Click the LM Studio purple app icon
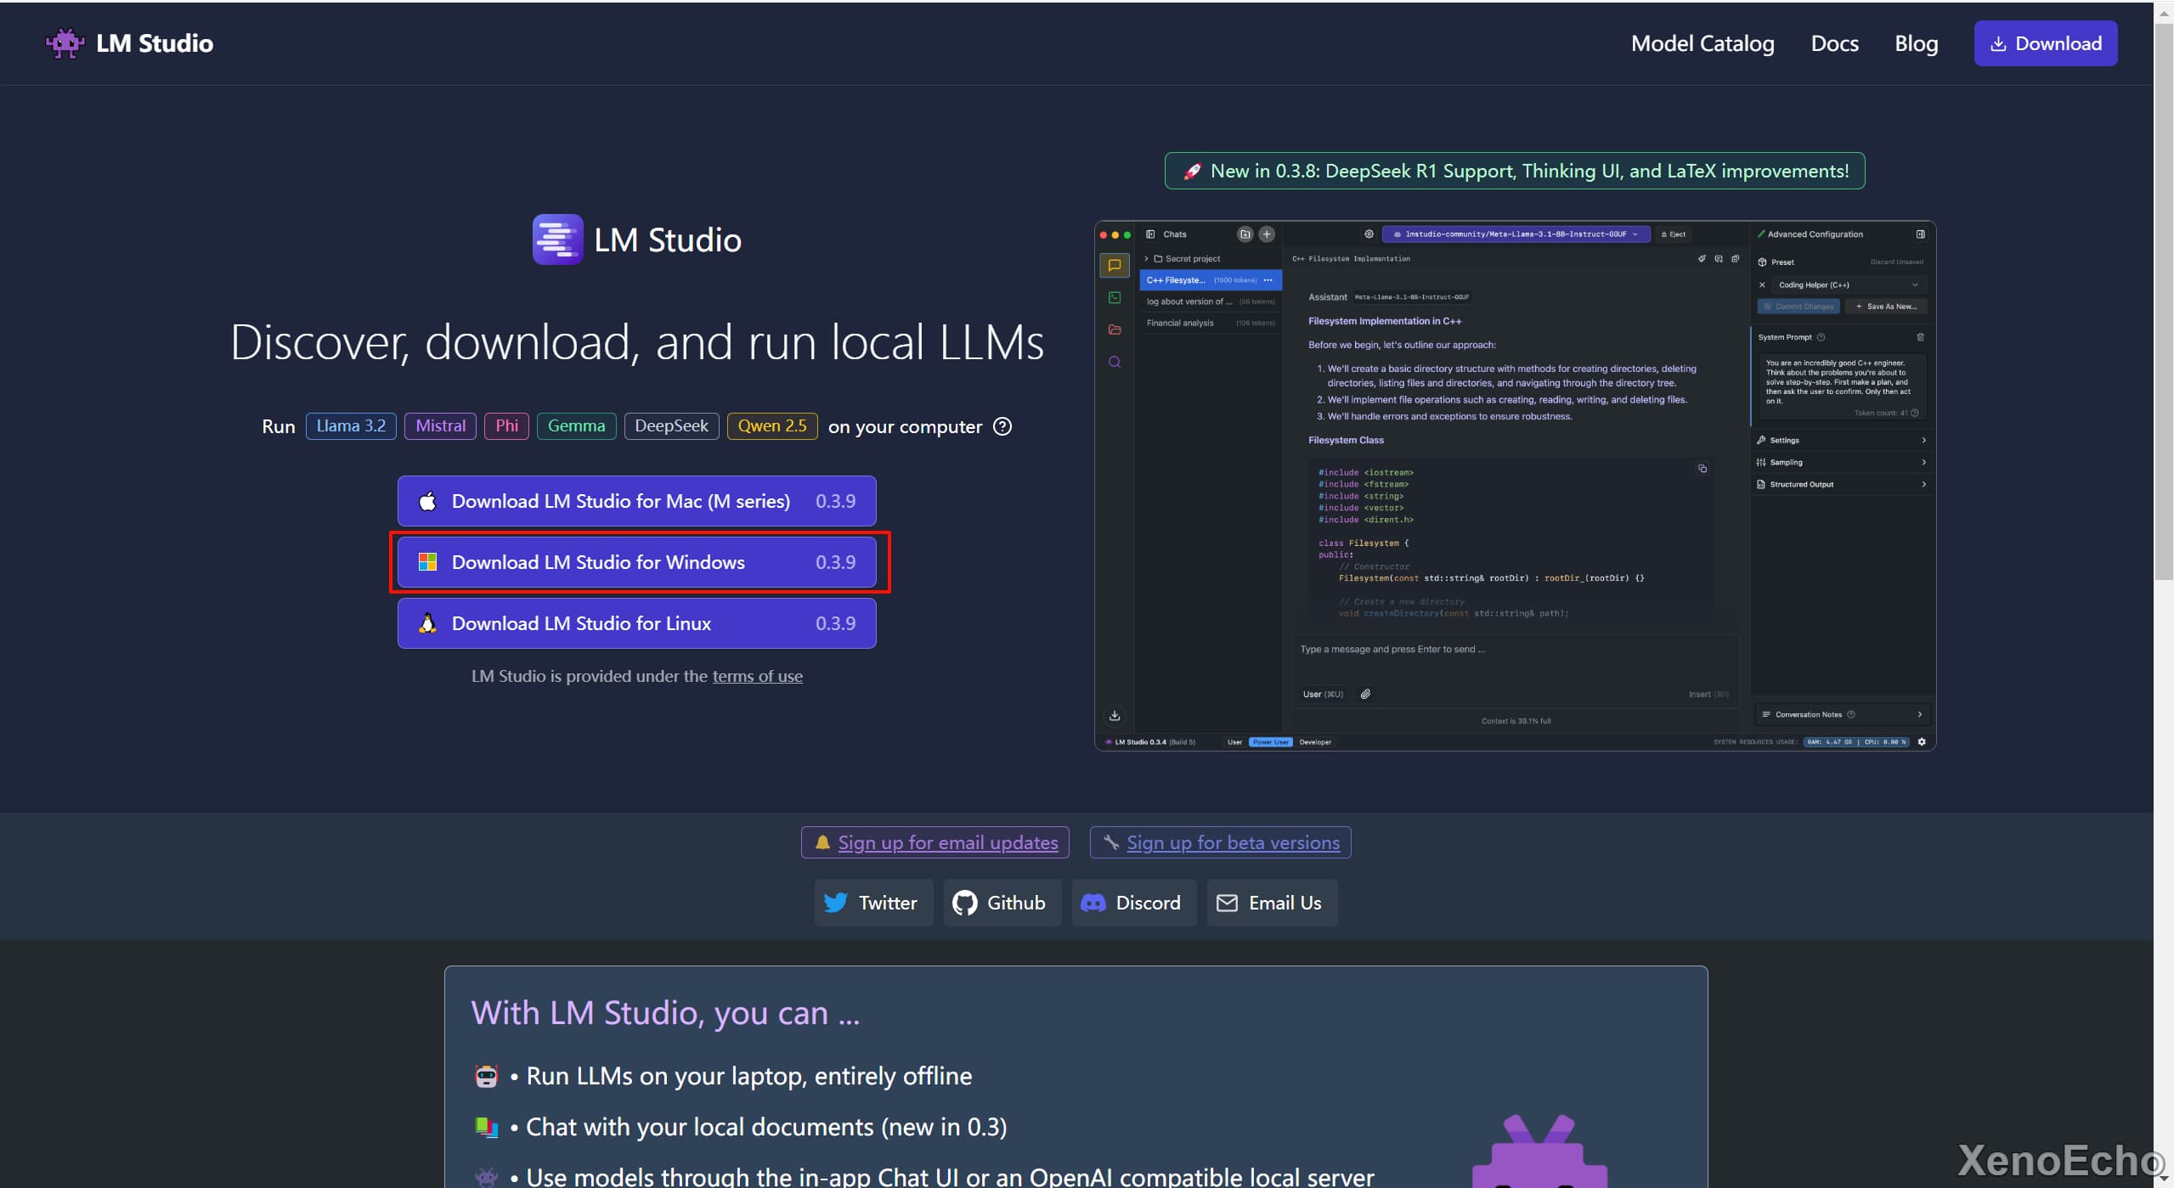The width and height of the screenshot is (2174, 1188). [x=557, y=239]
